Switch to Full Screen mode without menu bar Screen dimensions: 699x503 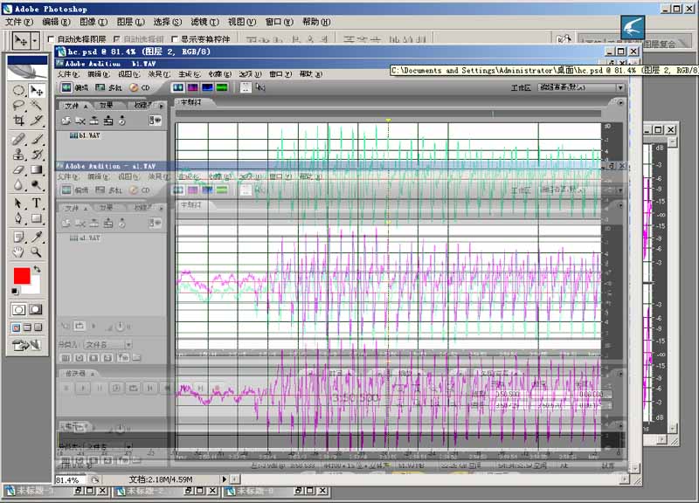coord(38,327)
